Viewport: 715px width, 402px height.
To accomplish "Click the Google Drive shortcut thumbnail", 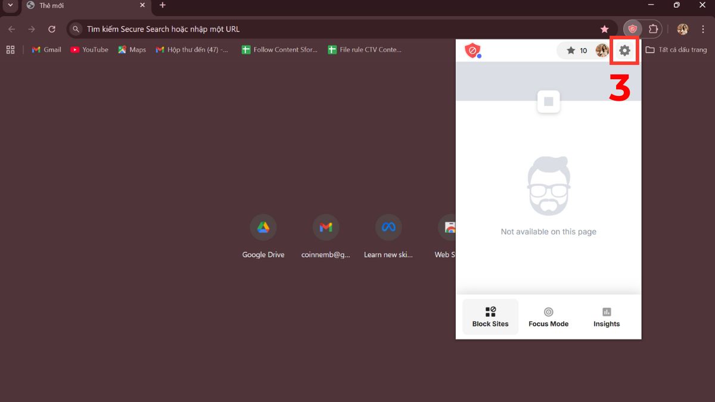I will [x=263, y=227].
